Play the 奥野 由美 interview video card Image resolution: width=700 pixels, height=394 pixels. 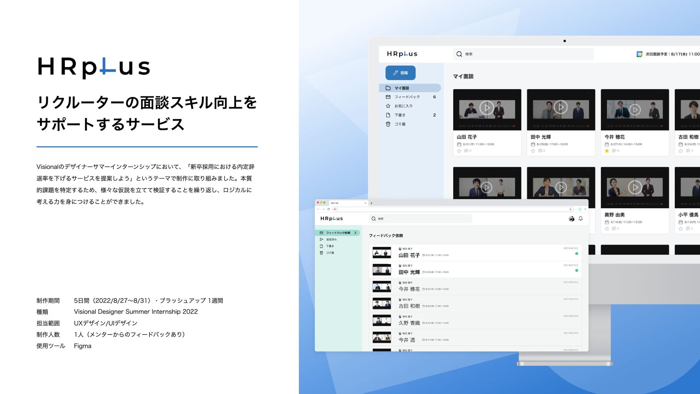(x=635, y=187)
